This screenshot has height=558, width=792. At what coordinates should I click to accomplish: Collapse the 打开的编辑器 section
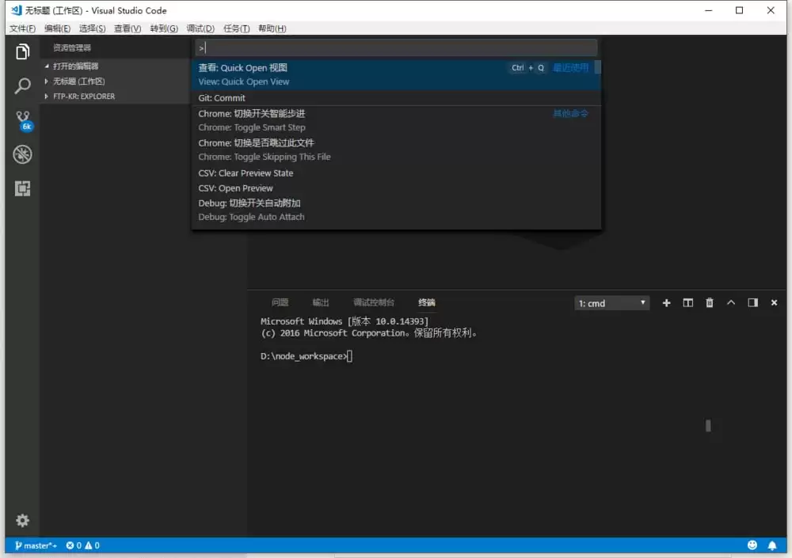[x=75, y=65]
